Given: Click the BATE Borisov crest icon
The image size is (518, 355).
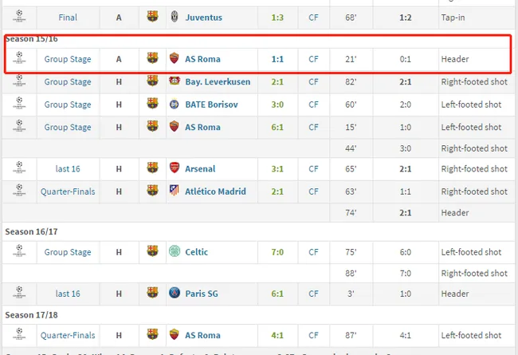Looking at the screenshot, I should (x=175, y=105).
